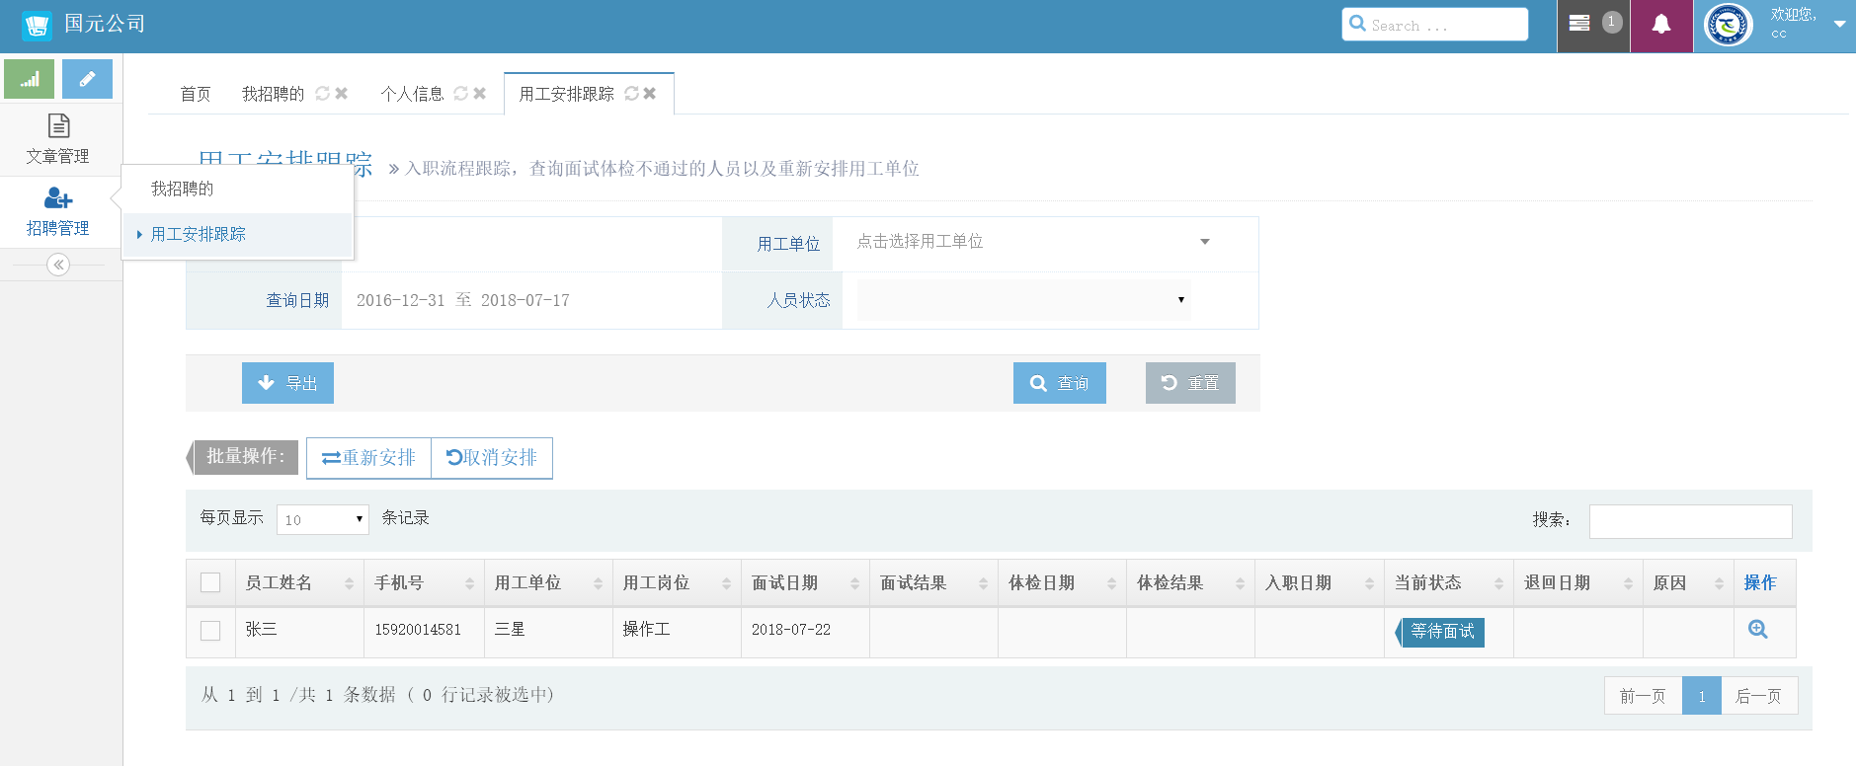Click the blue pencil edit icon

87,79
